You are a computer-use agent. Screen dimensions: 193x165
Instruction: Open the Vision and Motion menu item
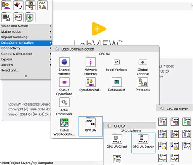click(26, 26)
